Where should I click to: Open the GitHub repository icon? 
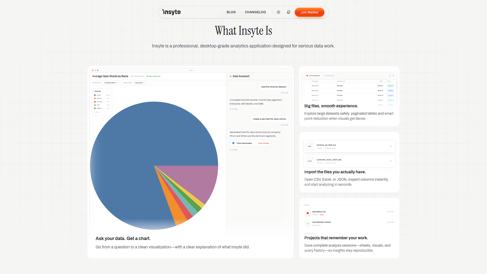tap(288, 12)
